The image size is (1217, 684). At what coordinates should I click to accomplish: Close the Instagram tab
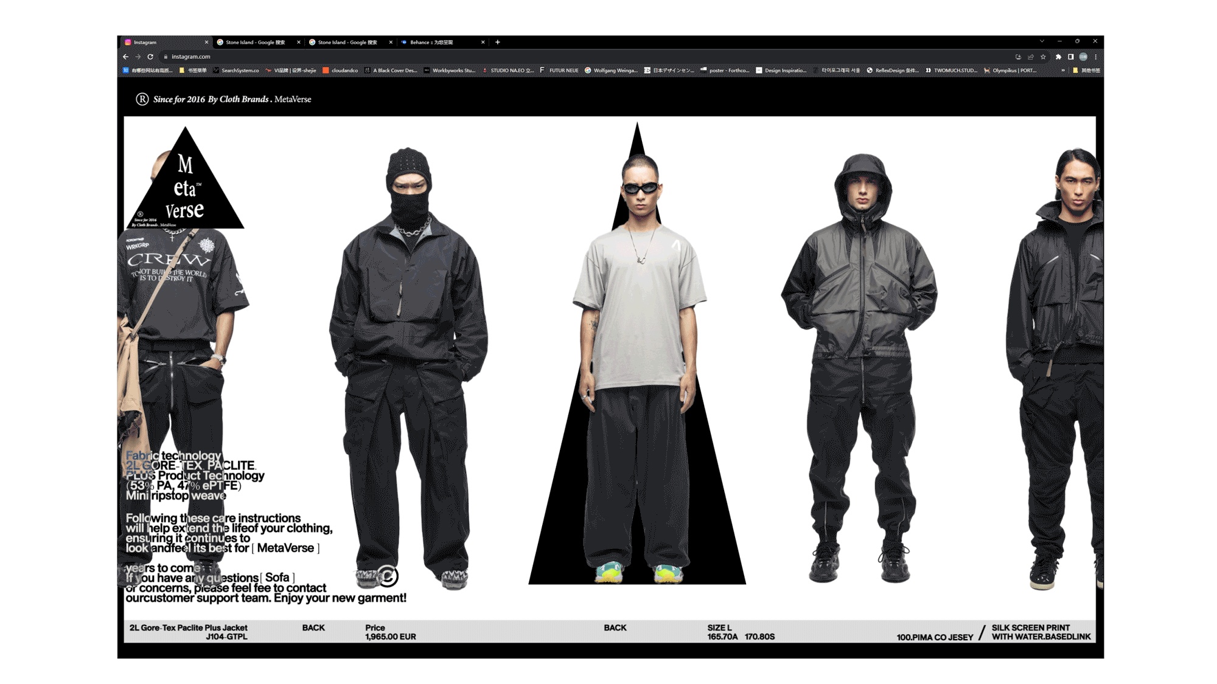tap(206, 42)
